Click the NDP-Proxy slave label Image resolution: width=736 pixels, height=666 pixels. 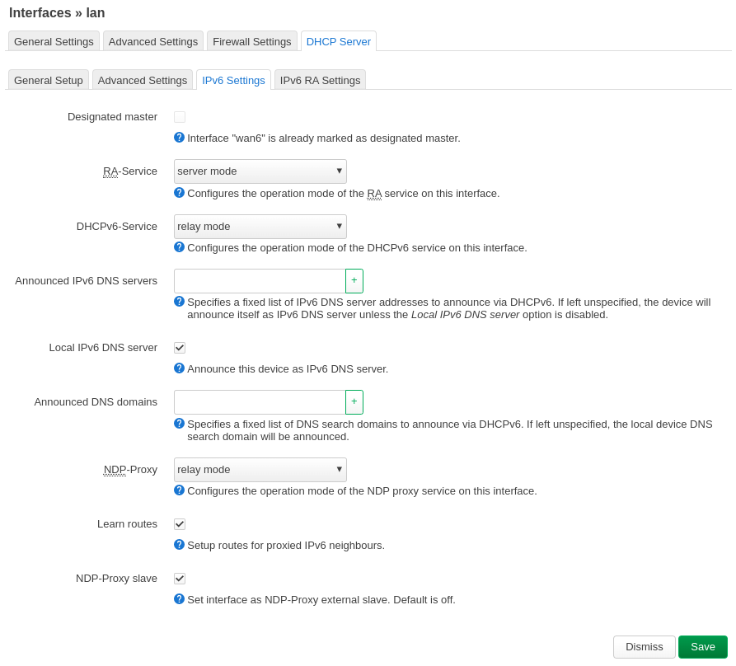click(x=116, y=579)
